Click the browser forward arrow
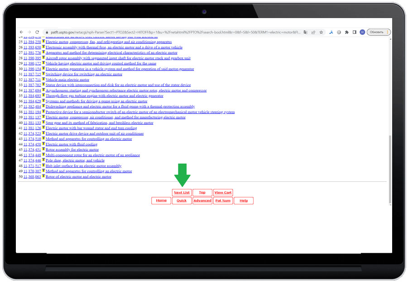 [x=29, y=33]
